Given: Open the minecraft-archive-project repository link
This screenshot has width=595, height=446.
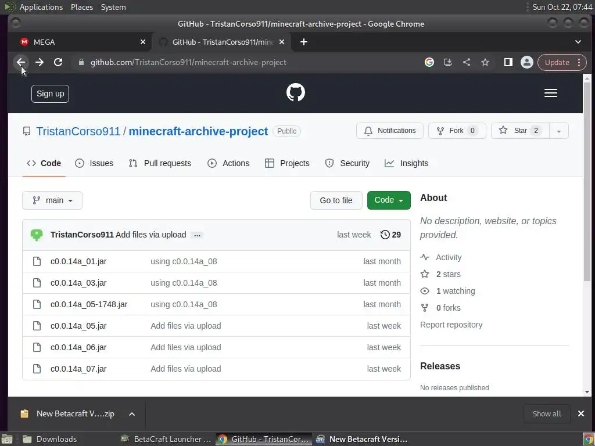Looking at the screenshot, I should (198, 131).
